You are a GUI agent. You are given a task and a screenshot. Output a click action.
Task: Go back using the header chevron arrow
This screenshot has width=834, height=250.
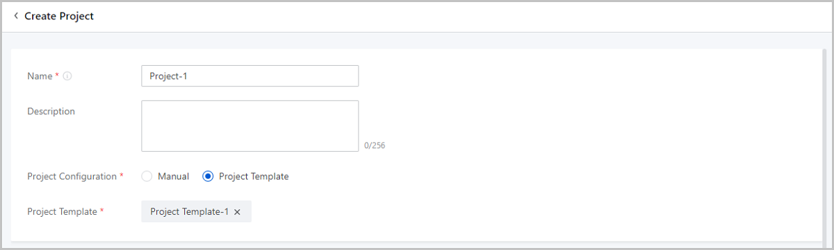16,15
